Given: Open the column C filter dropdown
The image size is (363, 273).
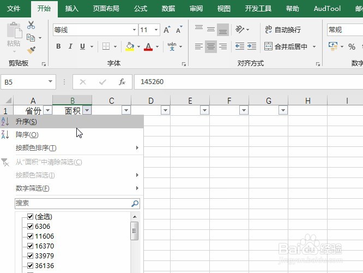Looking at the screenshot, I should tap(126, 110).
